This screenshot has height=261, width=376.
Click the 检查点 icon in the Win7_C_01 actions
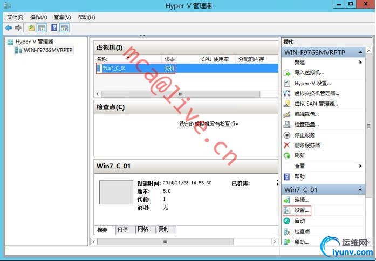pyautogui.click(x=287, y=231)
